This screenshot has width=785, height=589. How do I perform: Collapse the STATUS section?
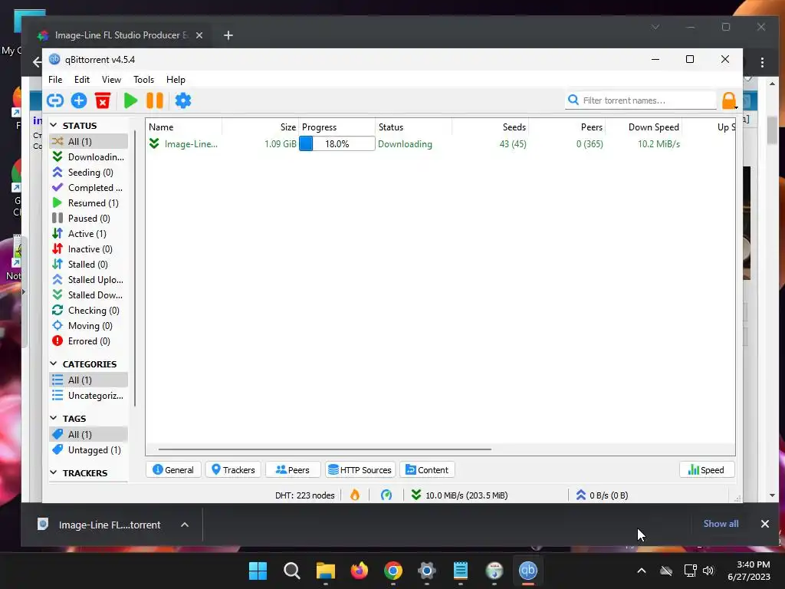coord(54,125)
